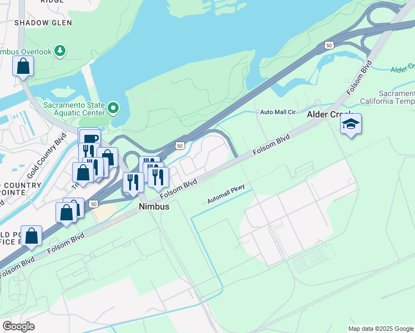415x333 pixels.
Task: Click the Automall Pkwy road label
Action: (226, 194)
